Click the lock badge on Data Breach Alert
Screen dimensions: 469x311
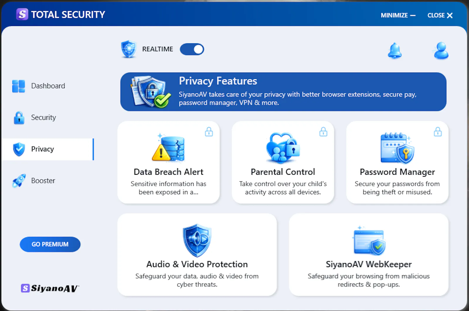[x=209, y=132]
